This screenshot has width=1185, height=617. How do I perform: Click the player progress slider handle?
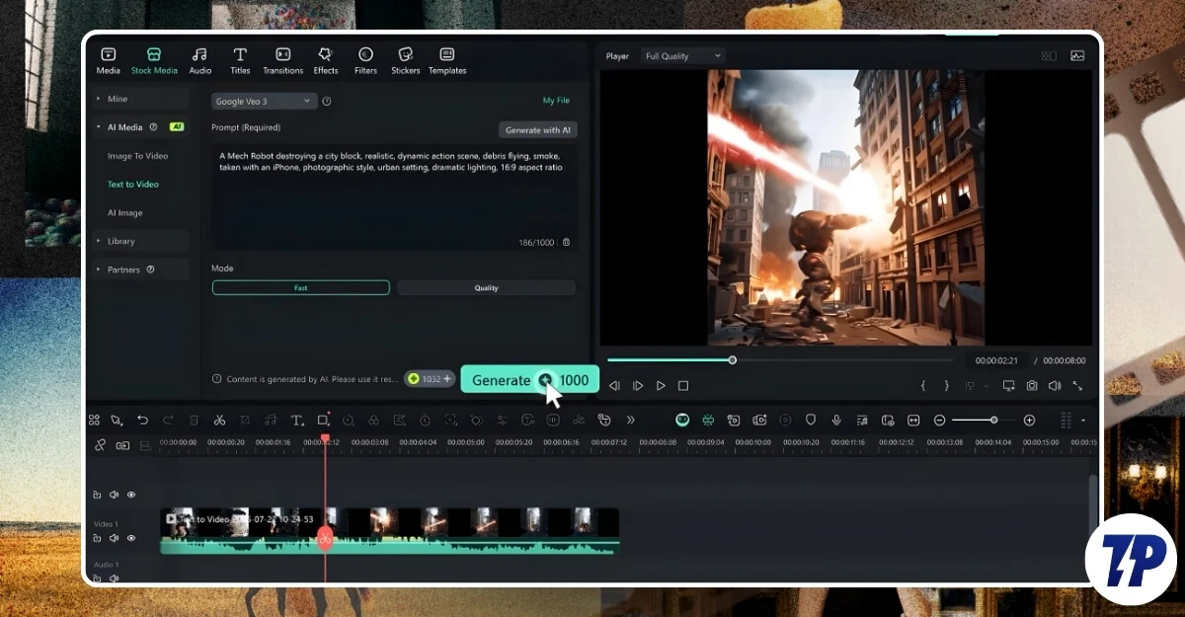click(x=732, y=360)
